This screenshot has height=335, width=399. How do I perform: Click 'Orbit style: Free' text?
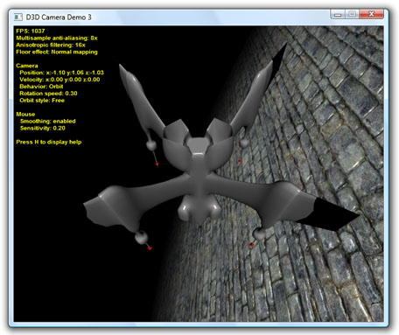[42, 101]
